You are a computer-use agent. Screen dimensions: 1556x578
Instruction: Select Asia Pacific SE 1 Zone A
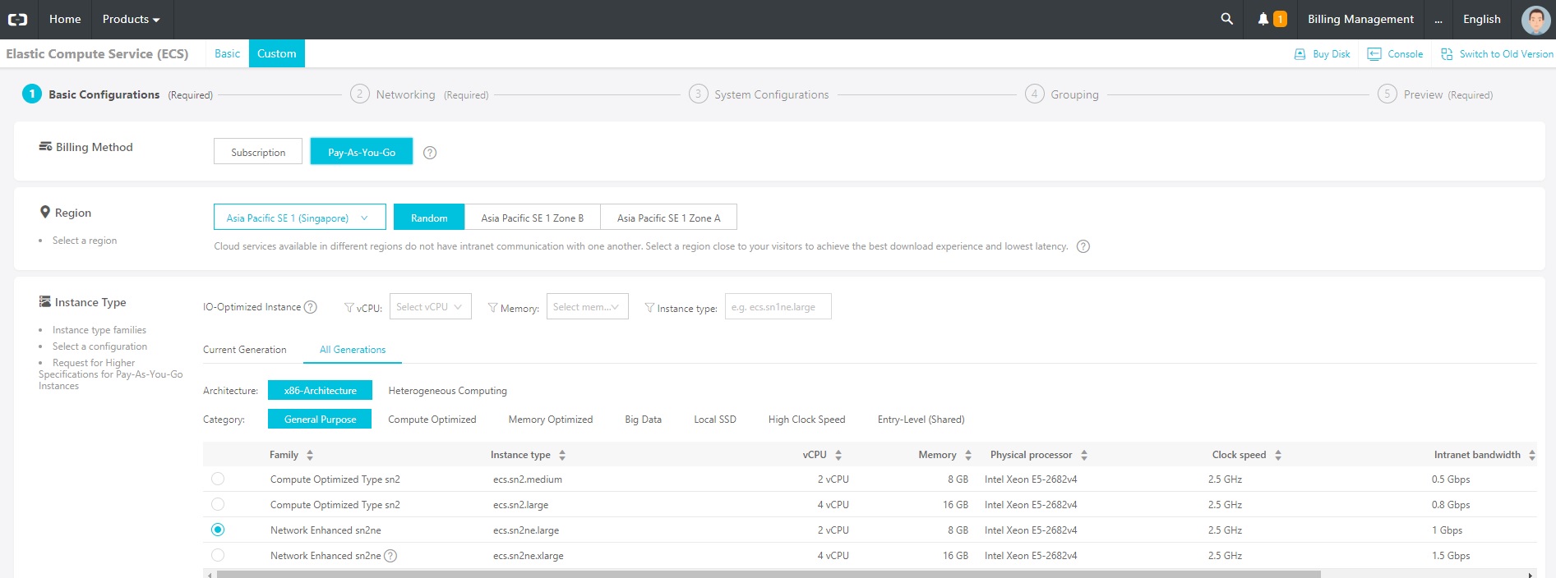[669, 218]
